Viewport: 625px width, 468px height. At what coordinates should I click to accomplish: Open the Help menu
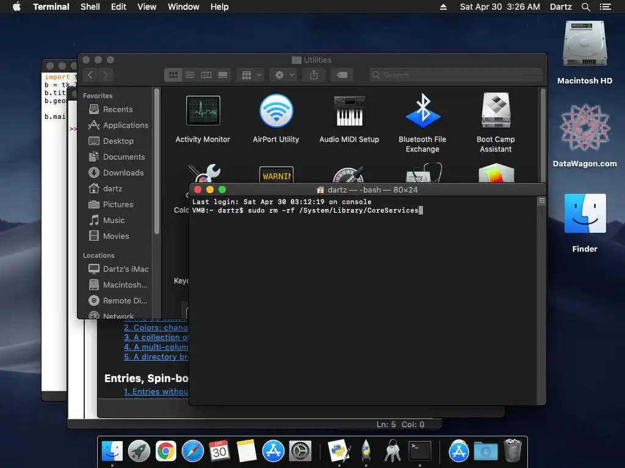click(220, 7)
